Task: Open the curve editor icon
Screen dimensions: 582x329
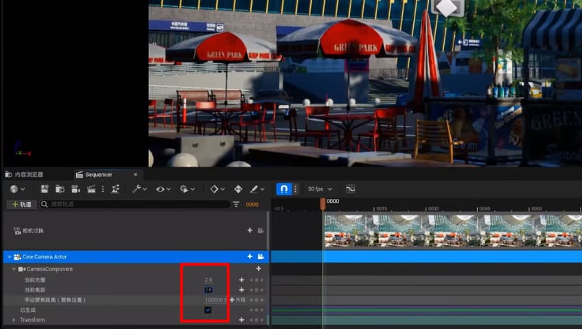Action: 350,188
